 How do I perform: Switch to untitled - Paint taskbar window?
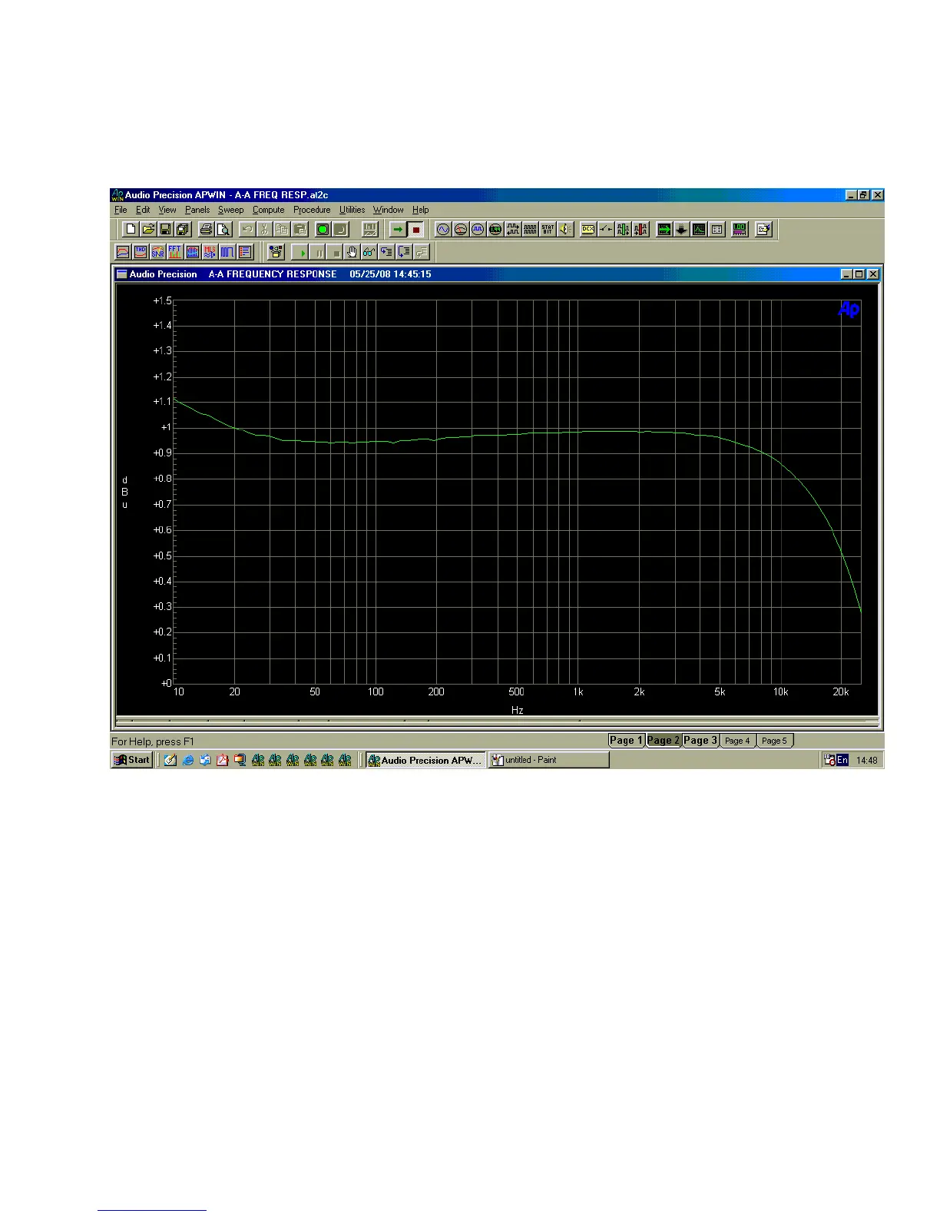tap(548, 760)
